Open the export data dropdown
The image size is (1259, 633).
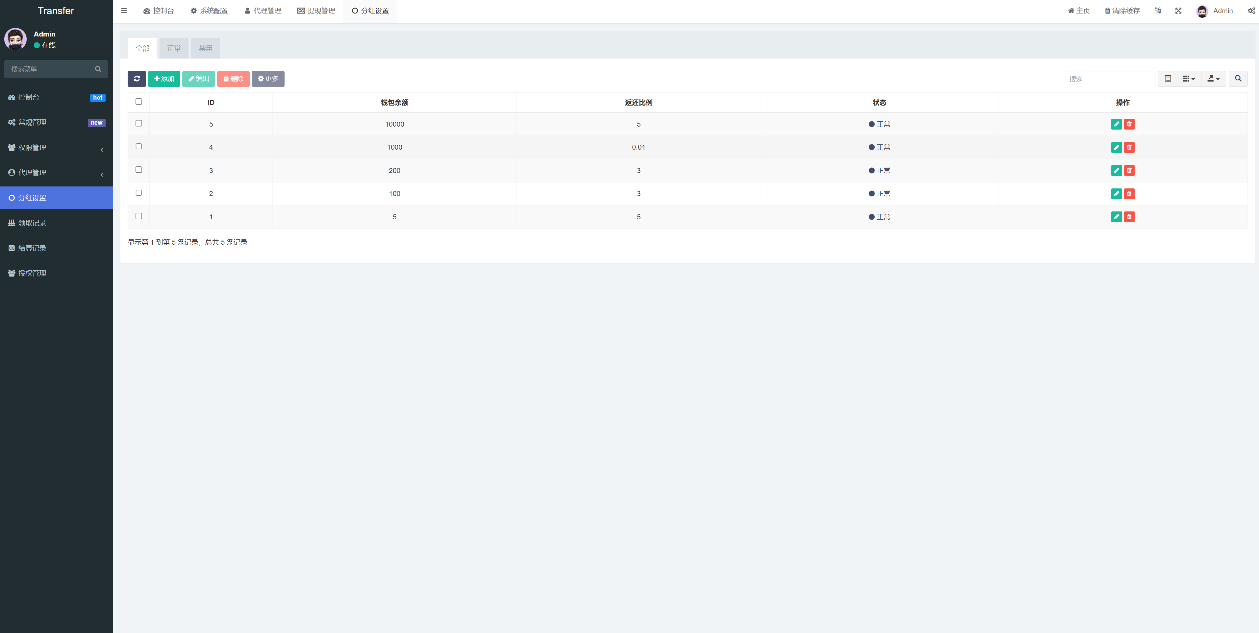click(x=1213, y=79)
